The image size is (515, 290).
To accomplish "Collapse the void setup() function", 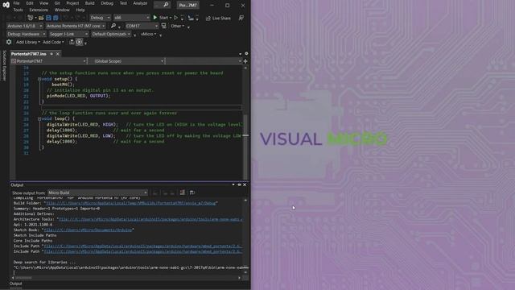I will point(39,79).
